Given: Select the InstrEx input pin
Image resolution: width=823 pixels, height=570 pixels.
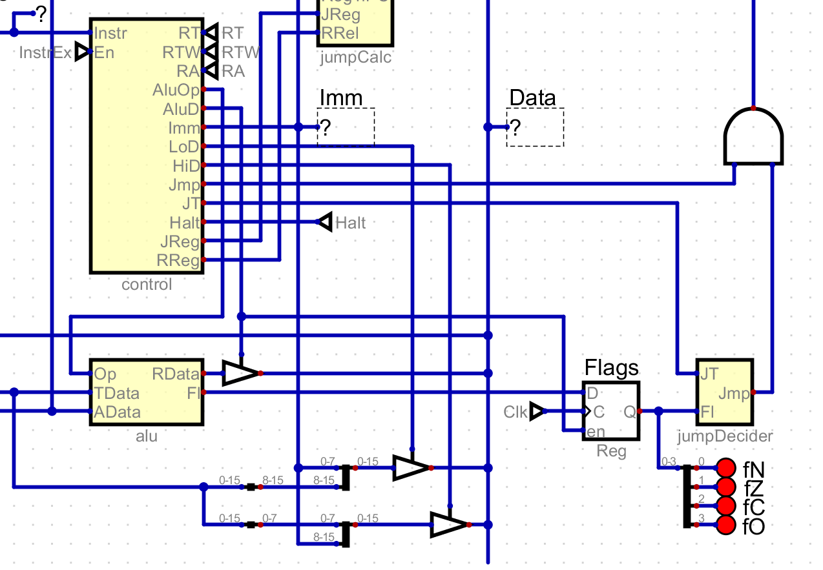Looking at the screenshot, I should (83, 52).
